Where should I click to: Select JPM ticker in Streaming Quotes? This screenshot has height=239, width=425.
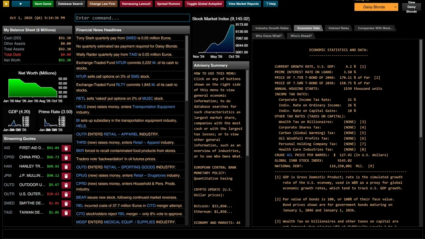pos(8,176)
